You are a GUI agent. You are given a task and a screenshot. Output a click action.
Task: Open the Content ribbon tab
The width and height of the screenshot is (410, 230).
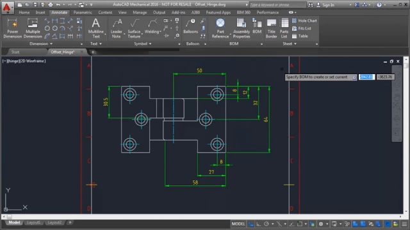[105, 12]
